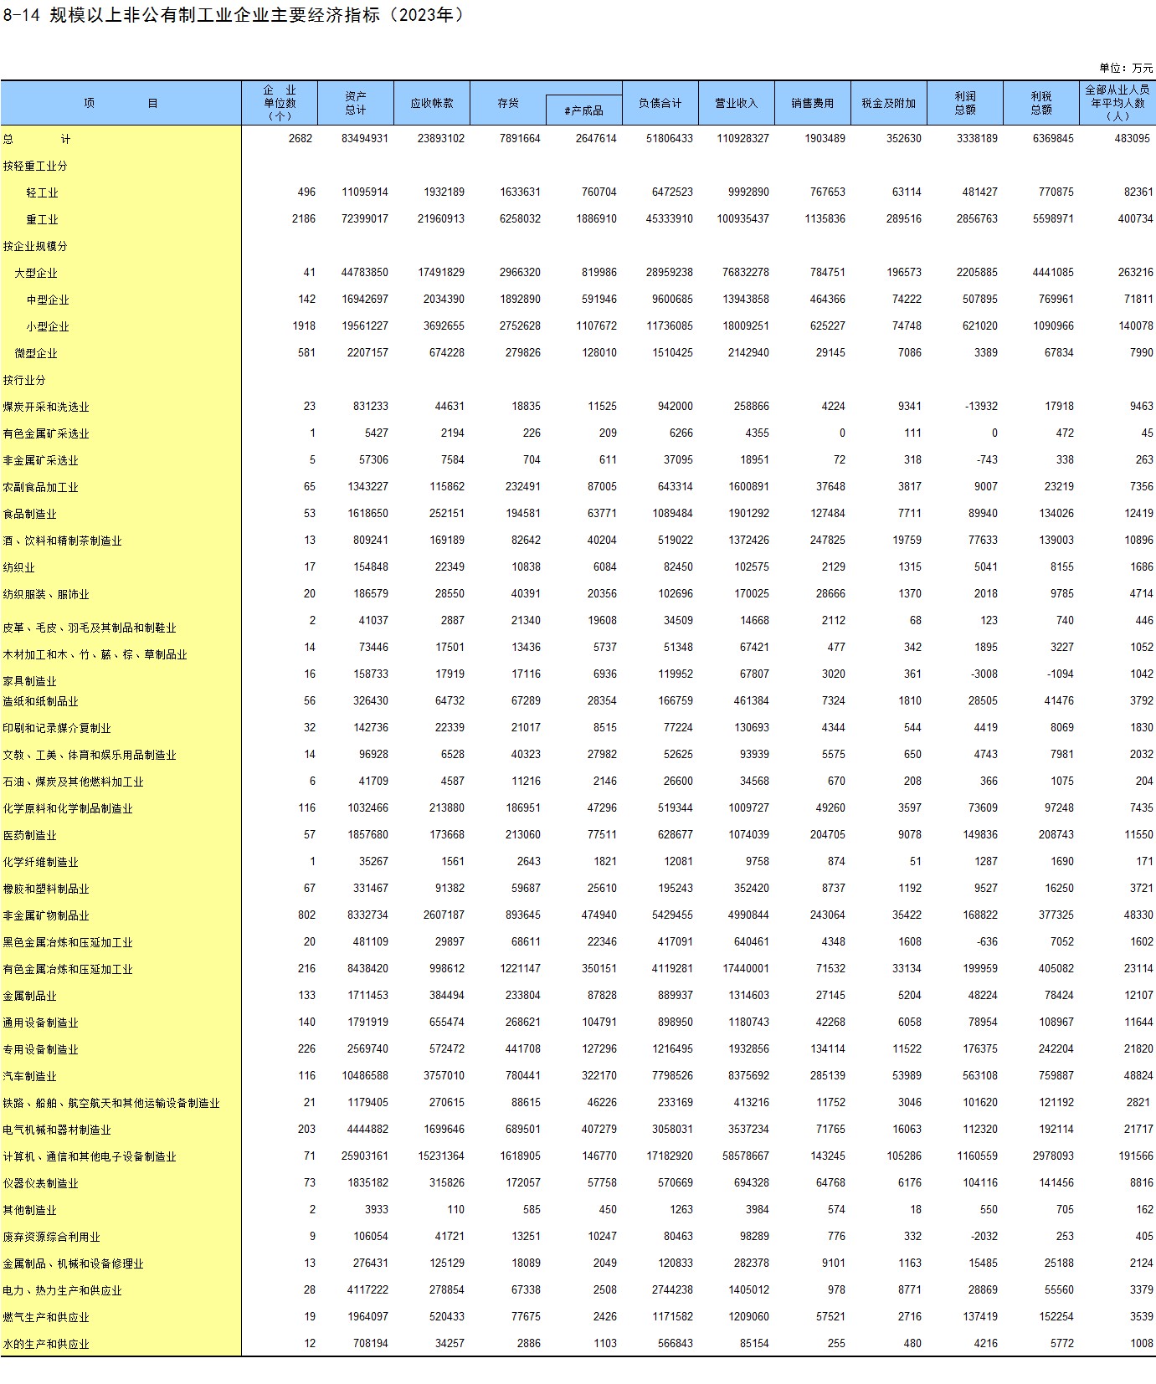The height and width of the screenshot is (1384, 1156).
Task: Click the 资产总计 column header
Action: tap(355, 103)
